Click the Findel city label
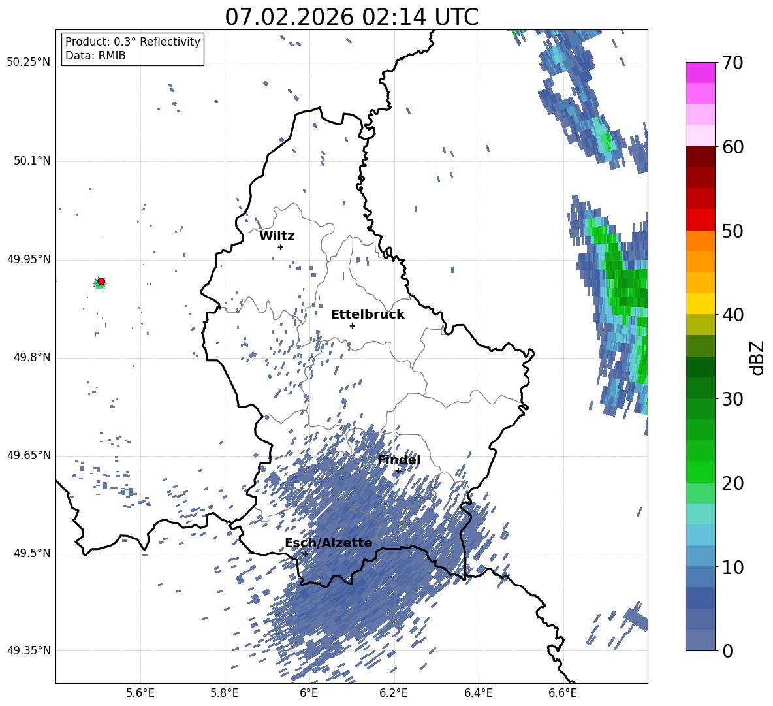The width and height of the screenshot is (773, 706). (399, 460)
